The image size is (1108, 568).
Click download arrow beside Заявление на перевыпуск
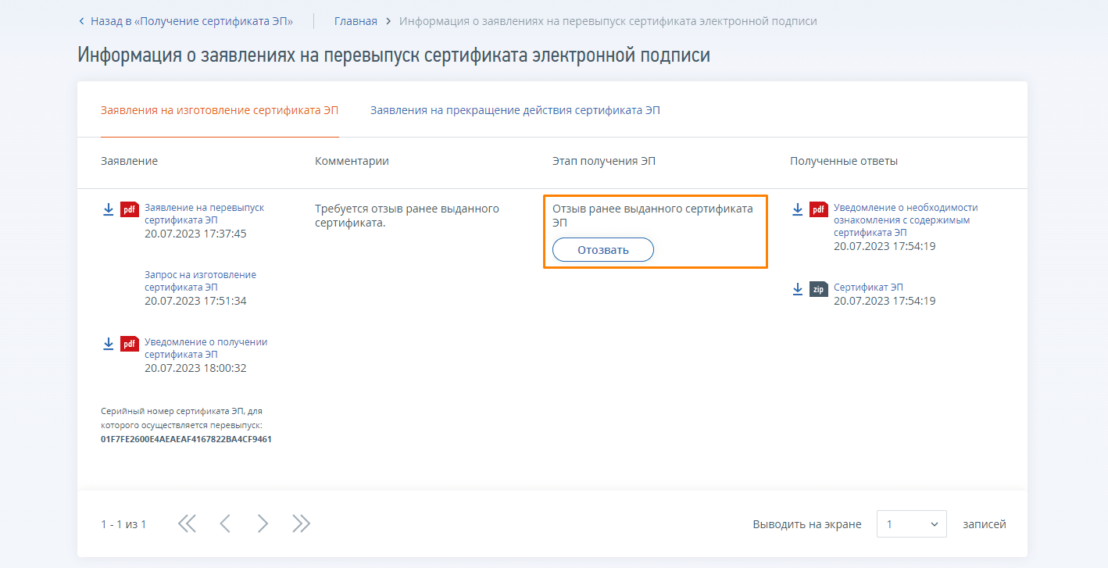click(x=109, y=209)
